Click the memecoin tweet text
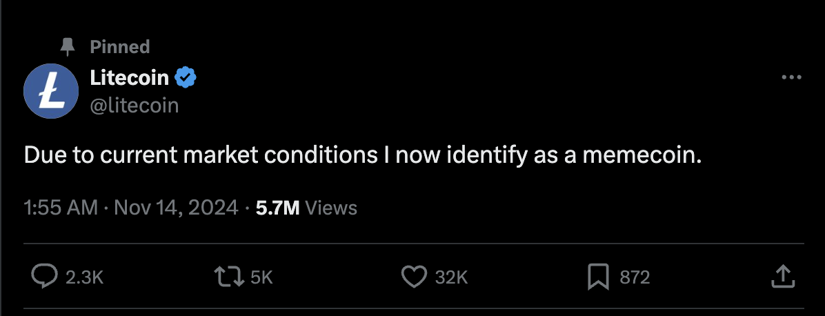This screenshot has width=825, height=316. tap(362, 156)
